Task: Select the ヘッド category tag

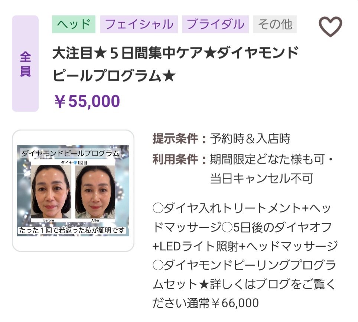Action: tap(74, 24)
